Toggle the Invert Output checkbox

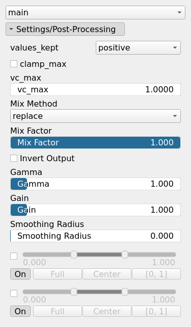(14, 158)
